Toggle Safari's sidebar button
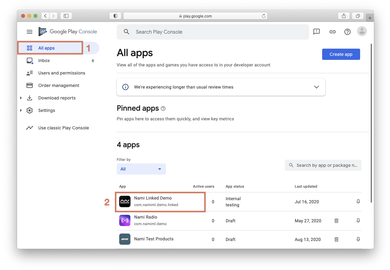Screen dimensions: 390x270 (x=66, y=16)
